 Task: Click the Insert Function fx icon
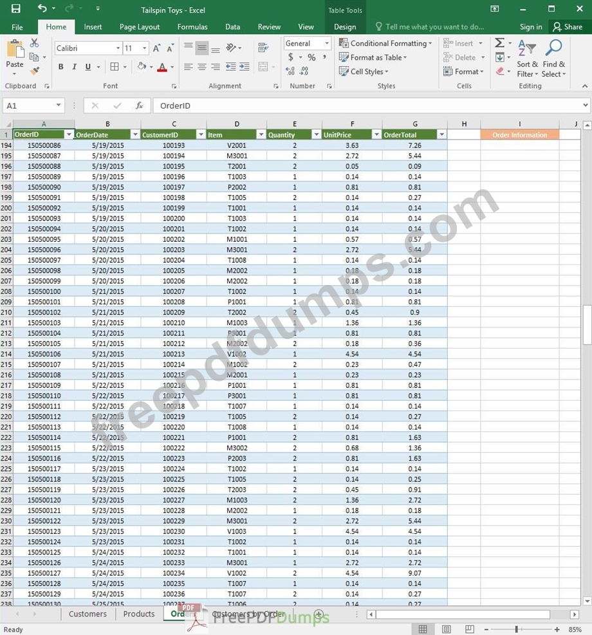click(x=139, y=106)
